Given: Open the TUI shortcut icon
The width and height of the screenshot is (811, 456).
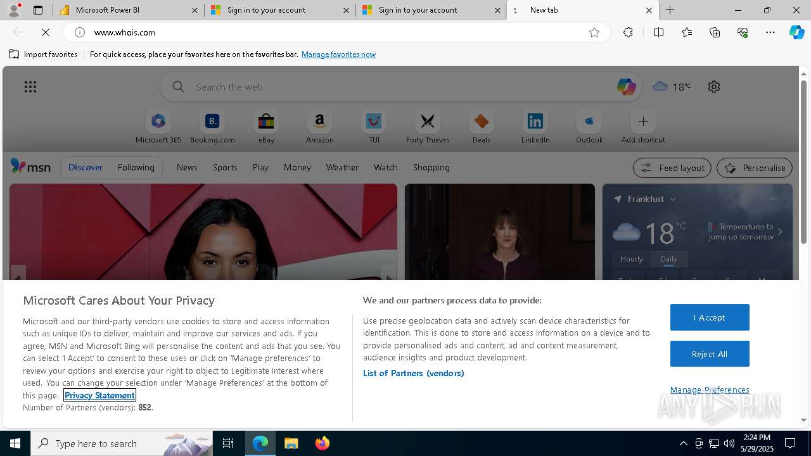Looking at the screenshot, I should [x=374, y=121].
